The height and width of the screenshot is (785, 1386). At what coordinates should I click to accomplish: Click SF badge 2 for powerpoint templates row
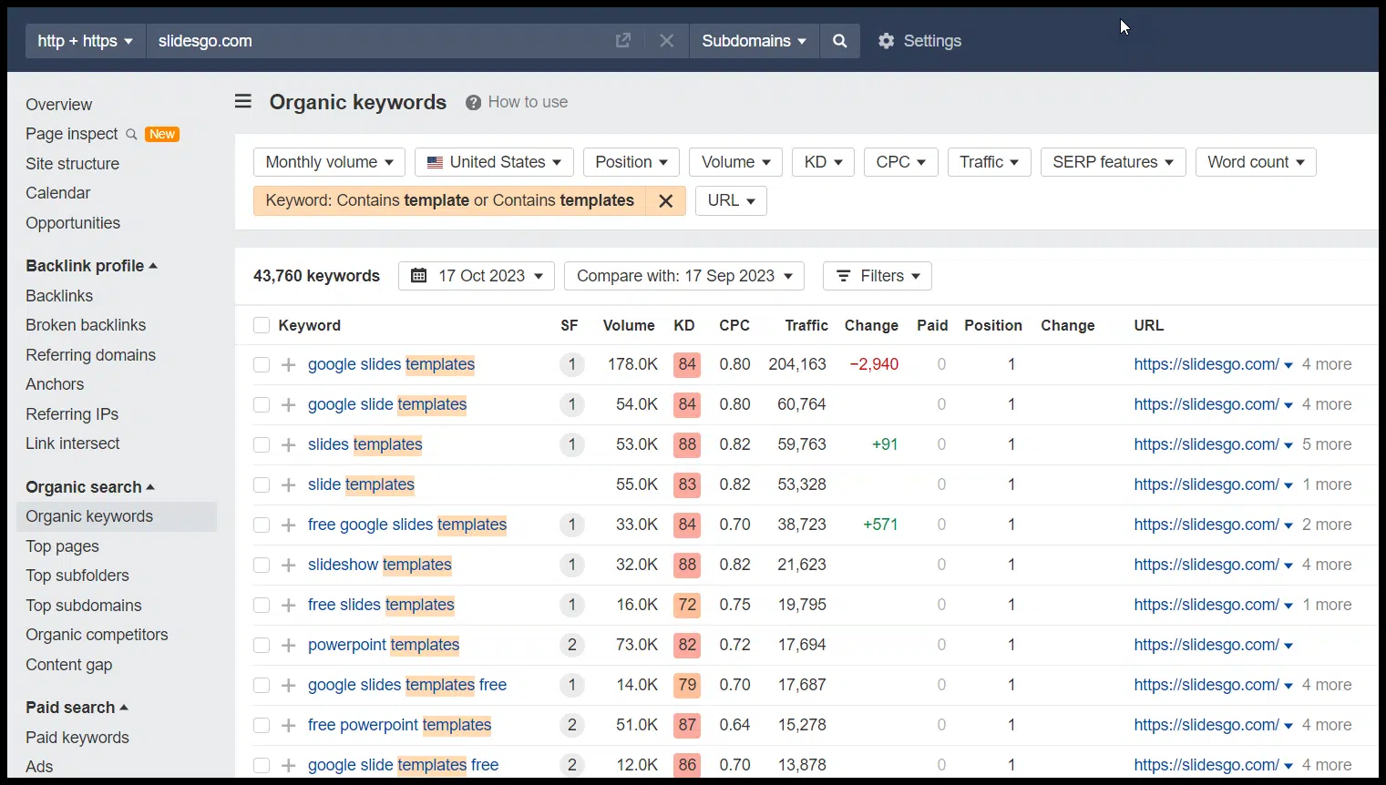(572, 645)
